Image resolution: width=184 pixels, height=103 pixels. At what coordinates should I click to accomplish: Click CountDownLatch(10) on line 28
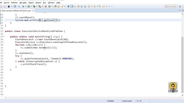pyautogui.click(x=55, y=39)
